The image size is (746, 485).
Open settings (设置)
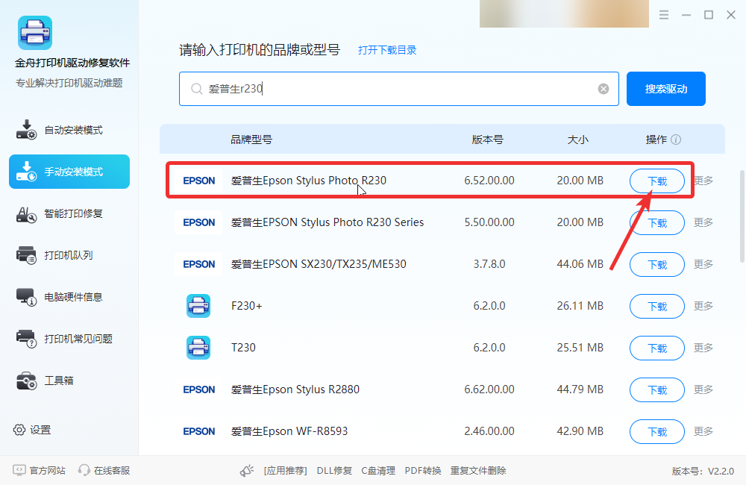[x=32, y=430]
